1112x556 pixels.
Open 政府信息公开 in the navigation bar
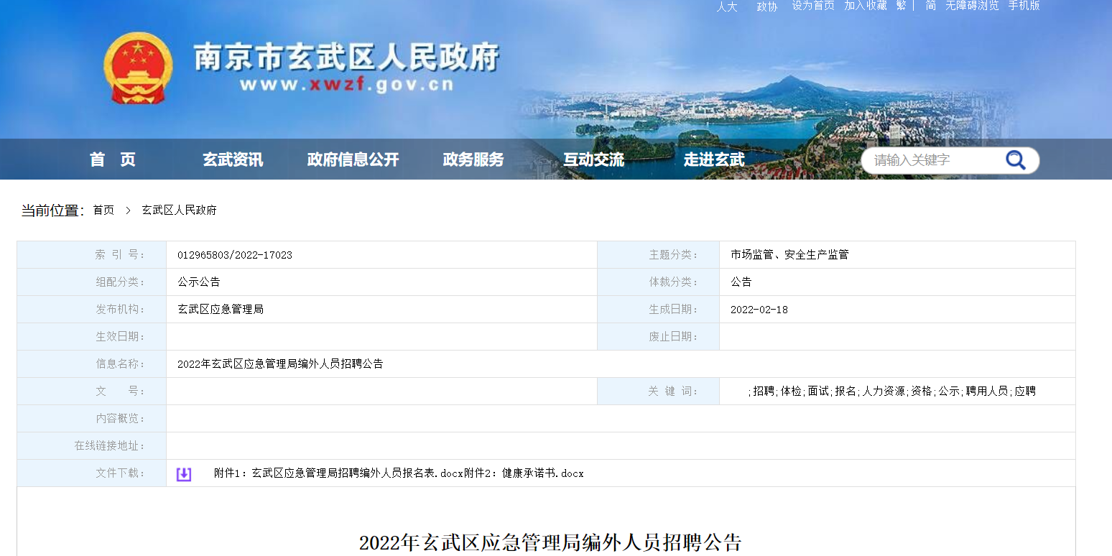[353, 159]
